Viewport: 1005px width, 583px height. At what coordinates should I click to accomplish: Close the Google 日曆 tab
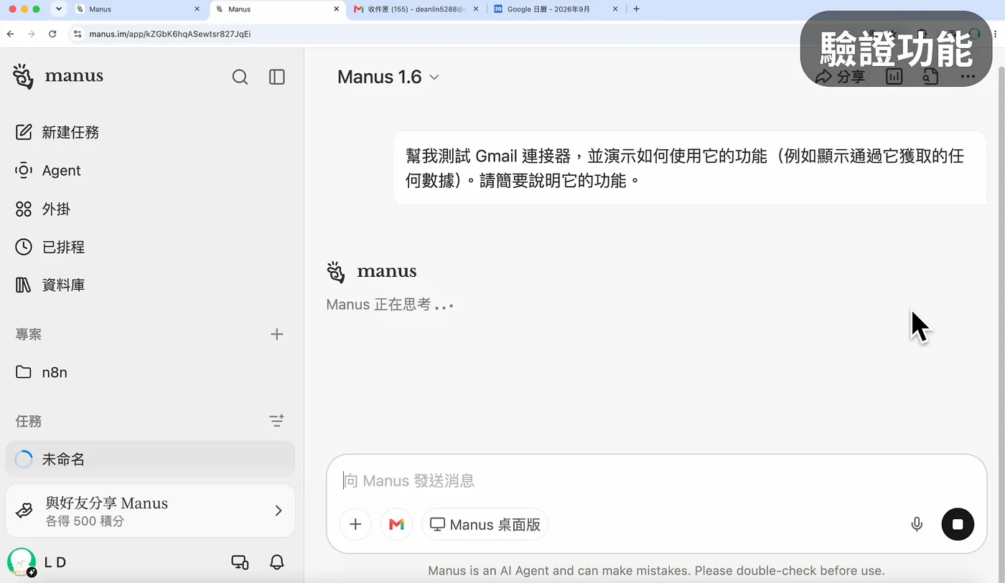pyautogui.click(x=614, y=9)
